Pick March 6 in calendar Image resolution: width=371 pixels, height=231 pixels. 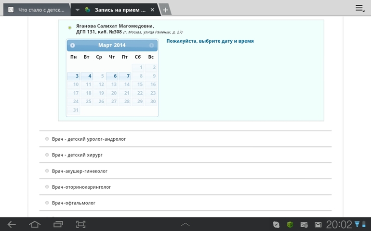(112, 76)
